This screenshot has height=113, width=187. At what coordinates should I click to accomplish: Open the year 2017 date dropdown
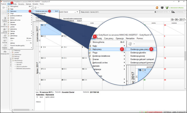pos(185,19)
